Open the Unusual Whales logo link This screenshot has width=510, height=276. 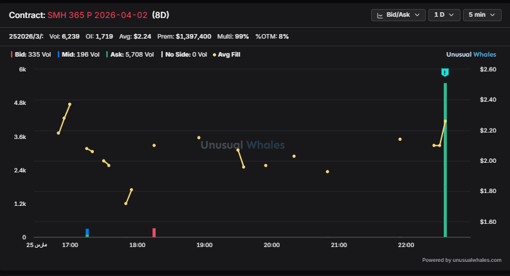point(471,55)
